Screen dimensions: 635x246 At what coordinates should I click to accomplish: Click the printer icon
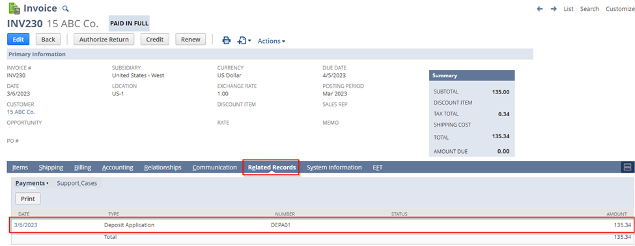coord(227,40)
